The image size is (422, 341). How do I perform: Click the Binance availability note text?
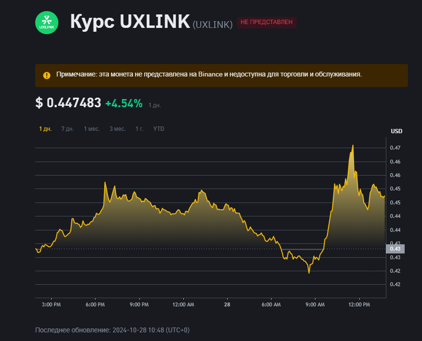click(209, 75)
